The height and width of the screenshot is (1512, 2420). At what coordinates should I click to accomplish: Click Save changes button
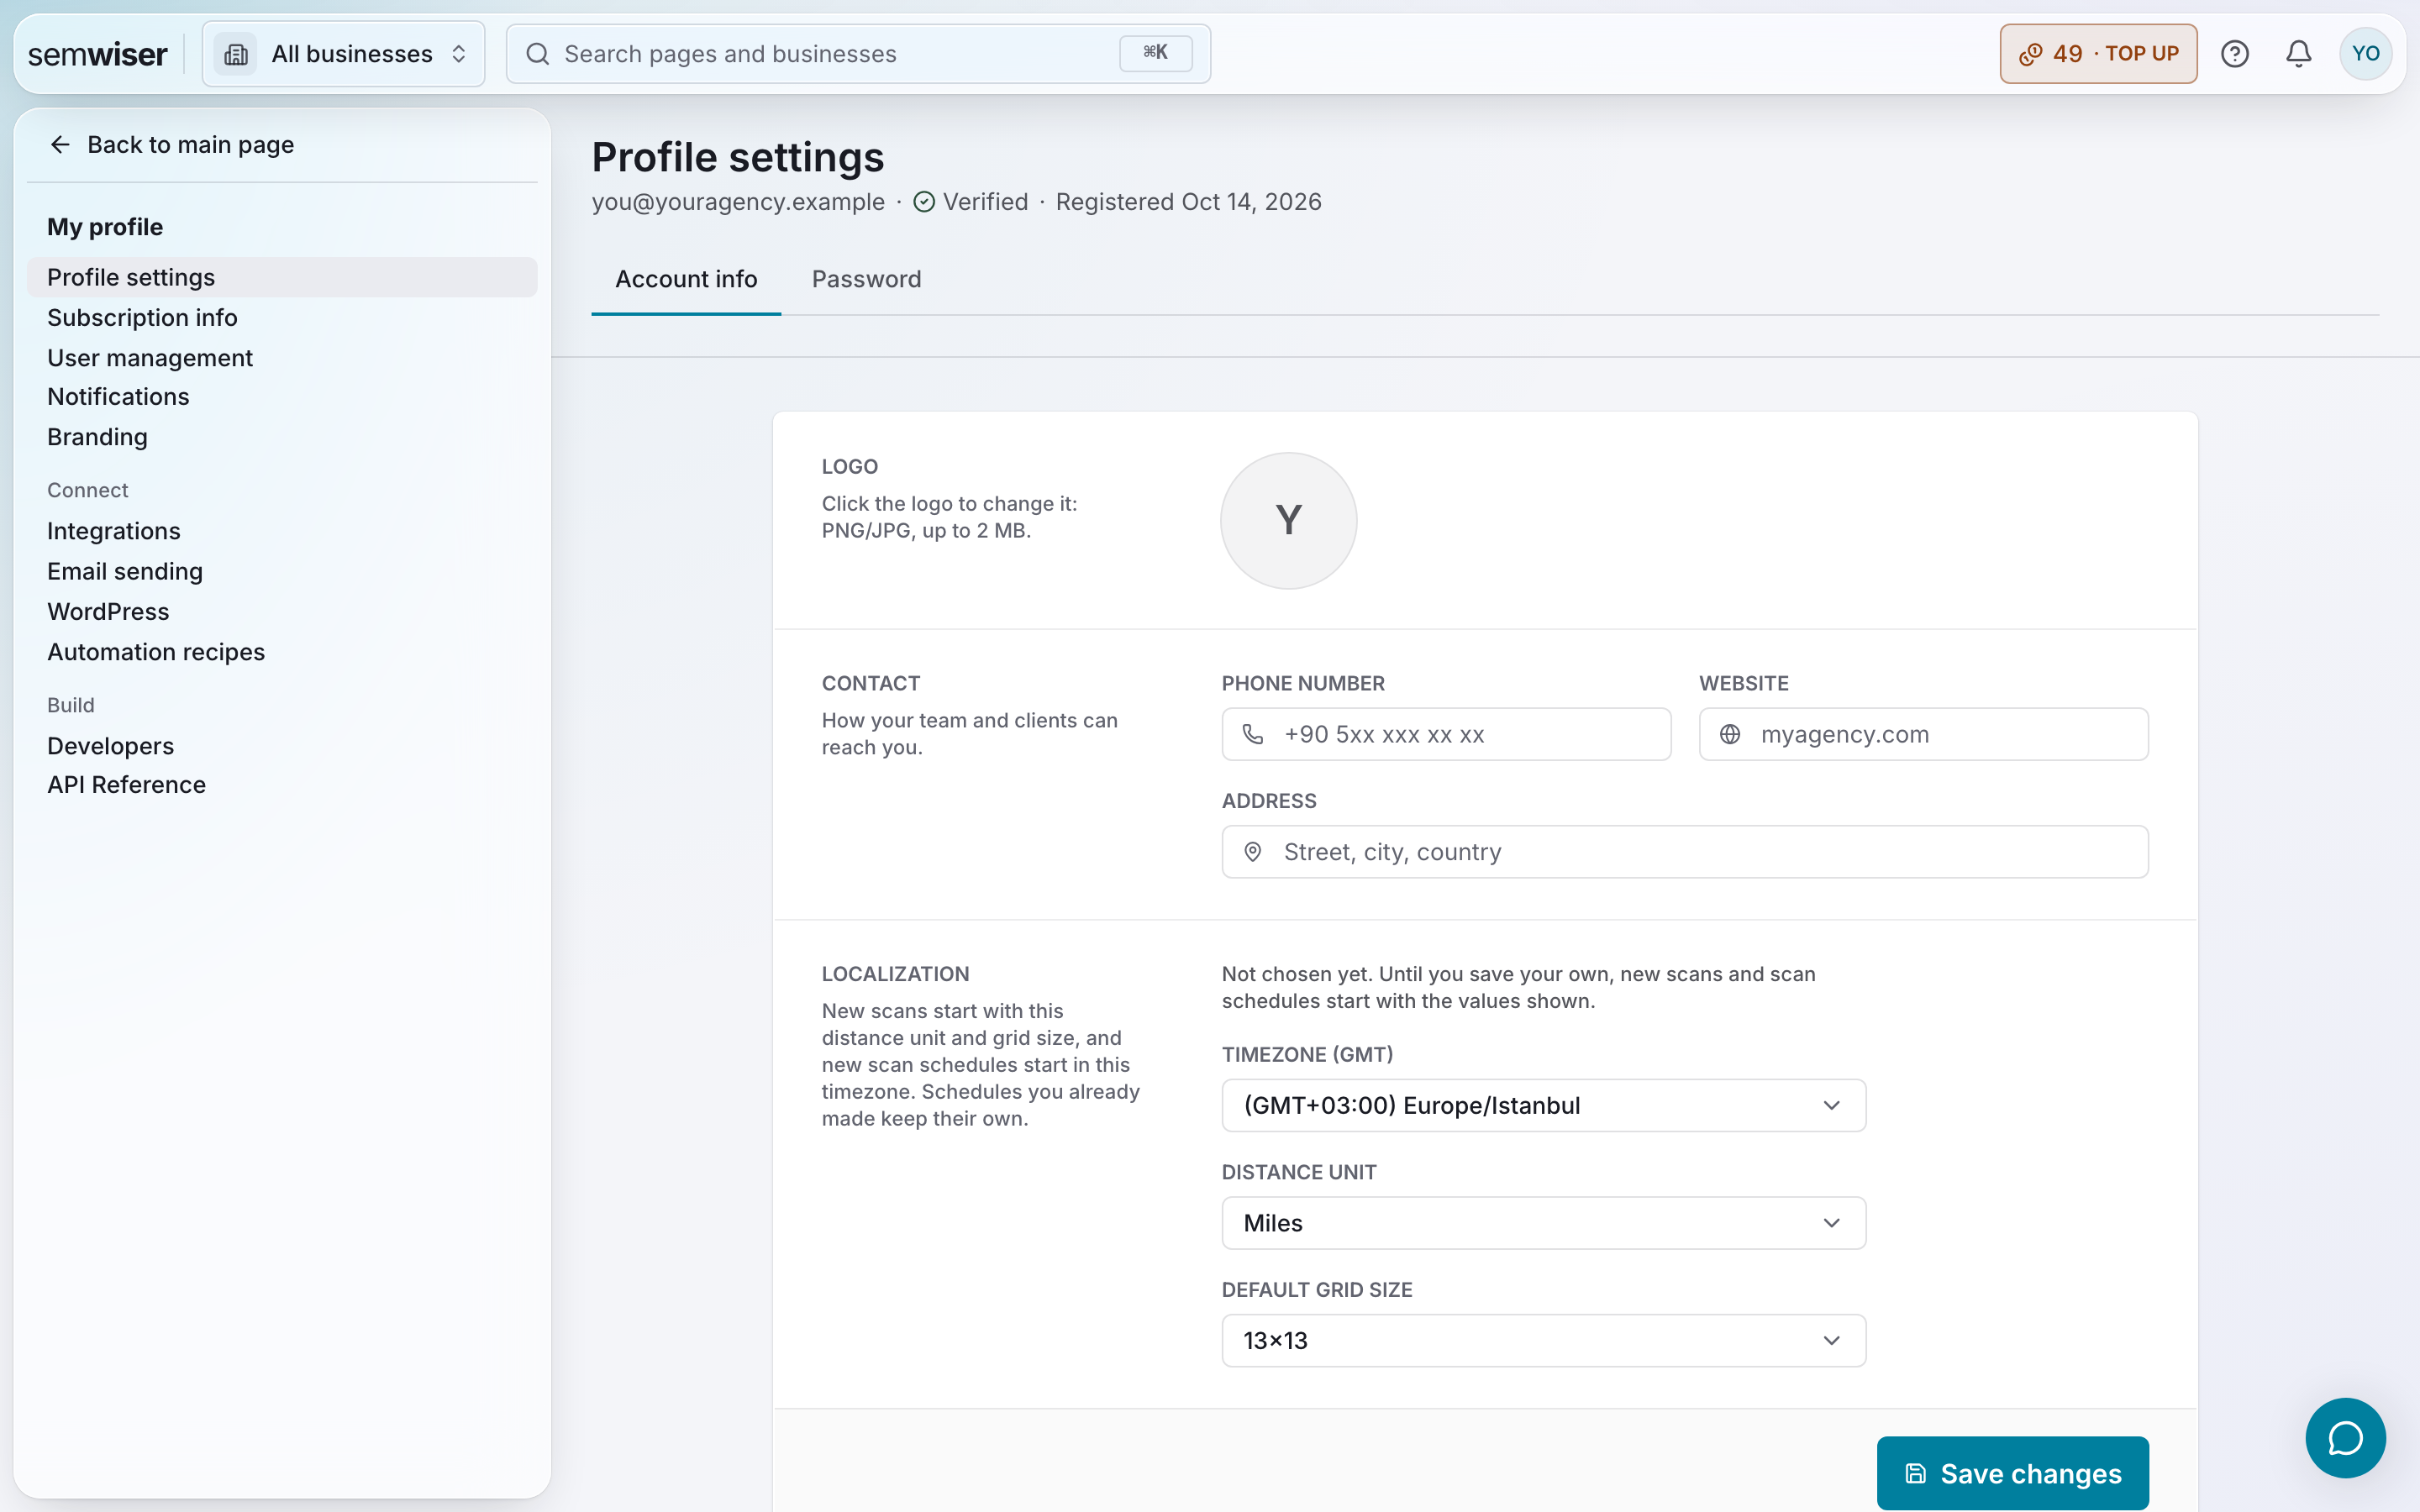[2012, 1473]
